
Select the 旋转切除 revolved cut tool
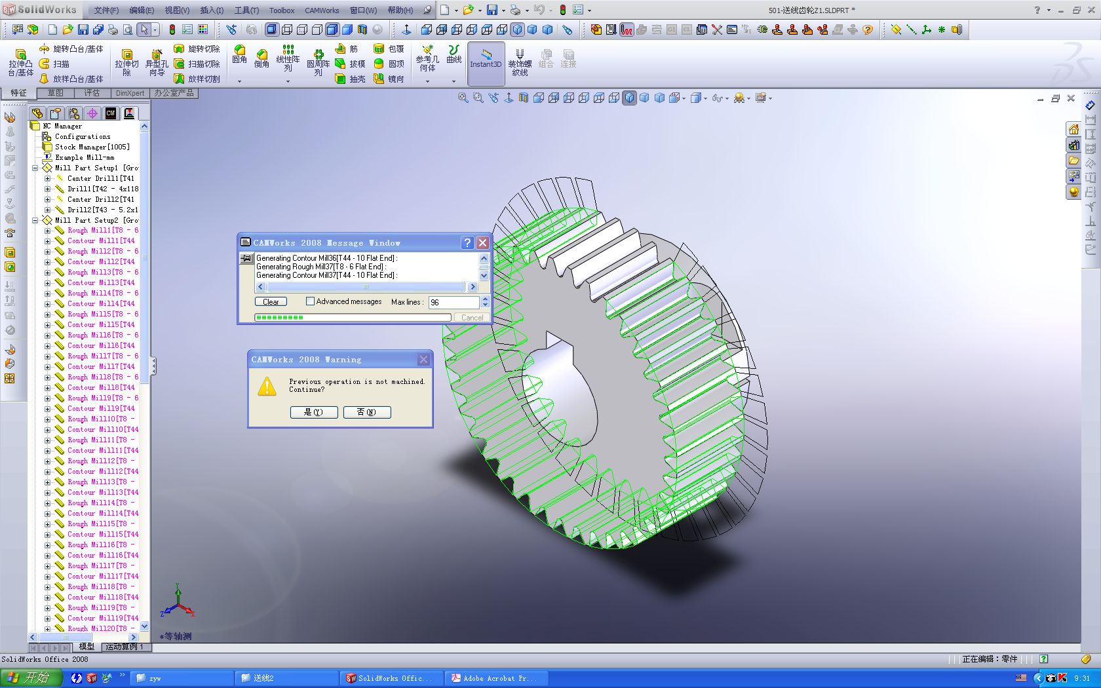(197, 48)
